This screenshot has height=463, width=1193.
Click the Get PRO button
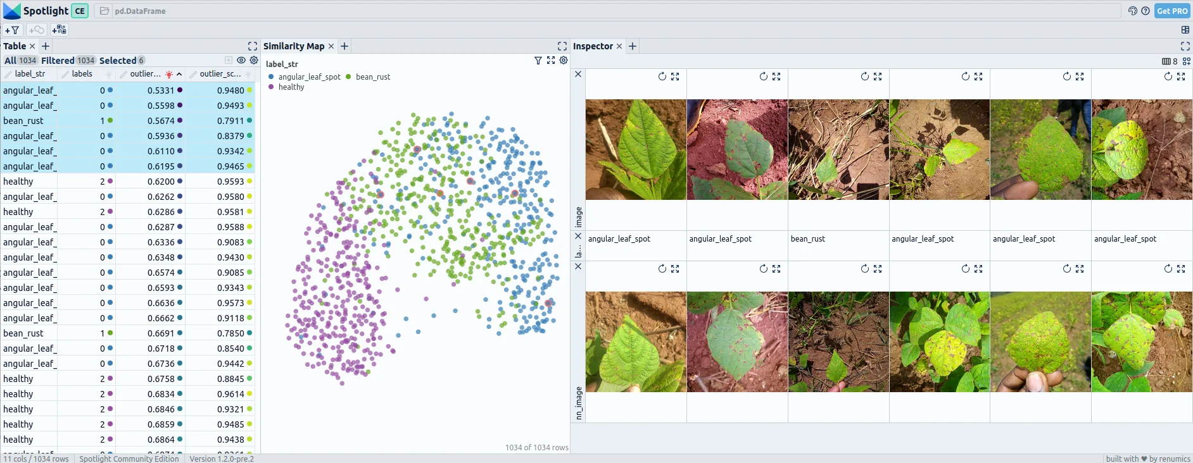coord(1172,11)
